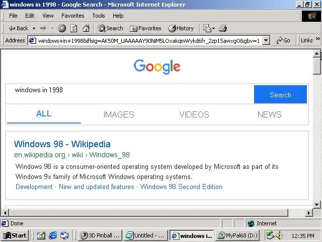Launch the notepad-style quick launch icon
The image size is (322, 242).
[41, 235]
